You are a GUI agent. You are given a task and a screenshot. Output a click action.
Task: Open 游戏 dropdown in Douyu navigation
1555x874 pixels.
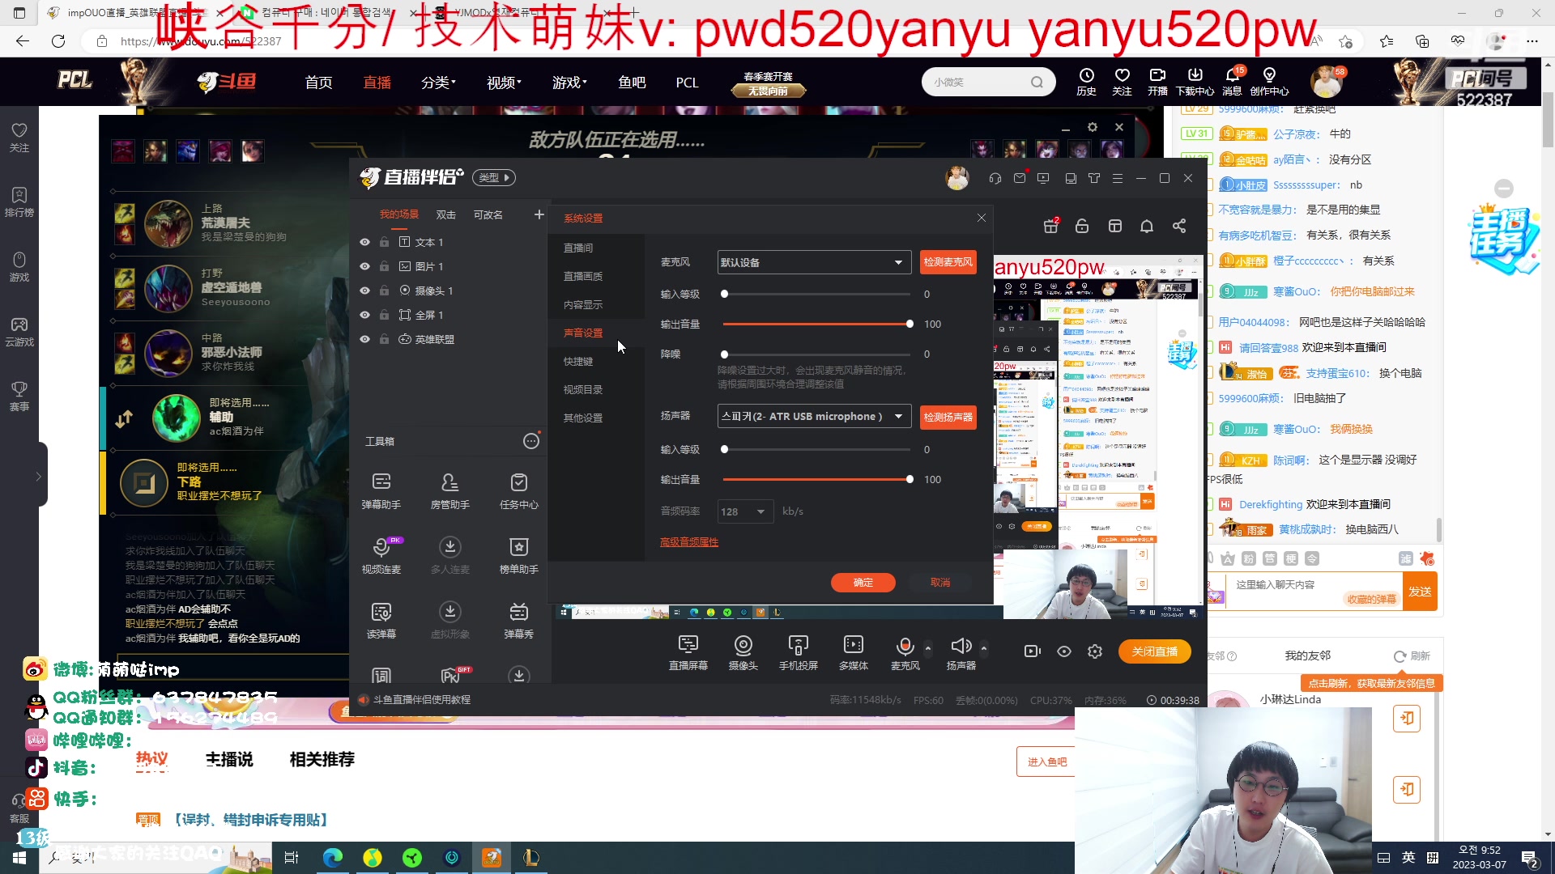pyautogui.click(x=569, y=83)
